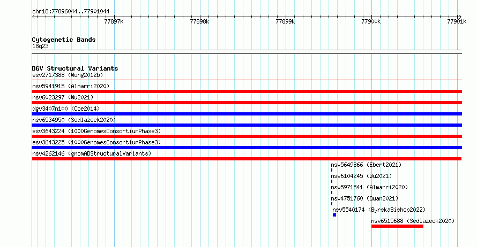Screen dimensions: 477x247
Task: Open nsv4751760 (Quan2021) variant label
Action: click(364, 198)
